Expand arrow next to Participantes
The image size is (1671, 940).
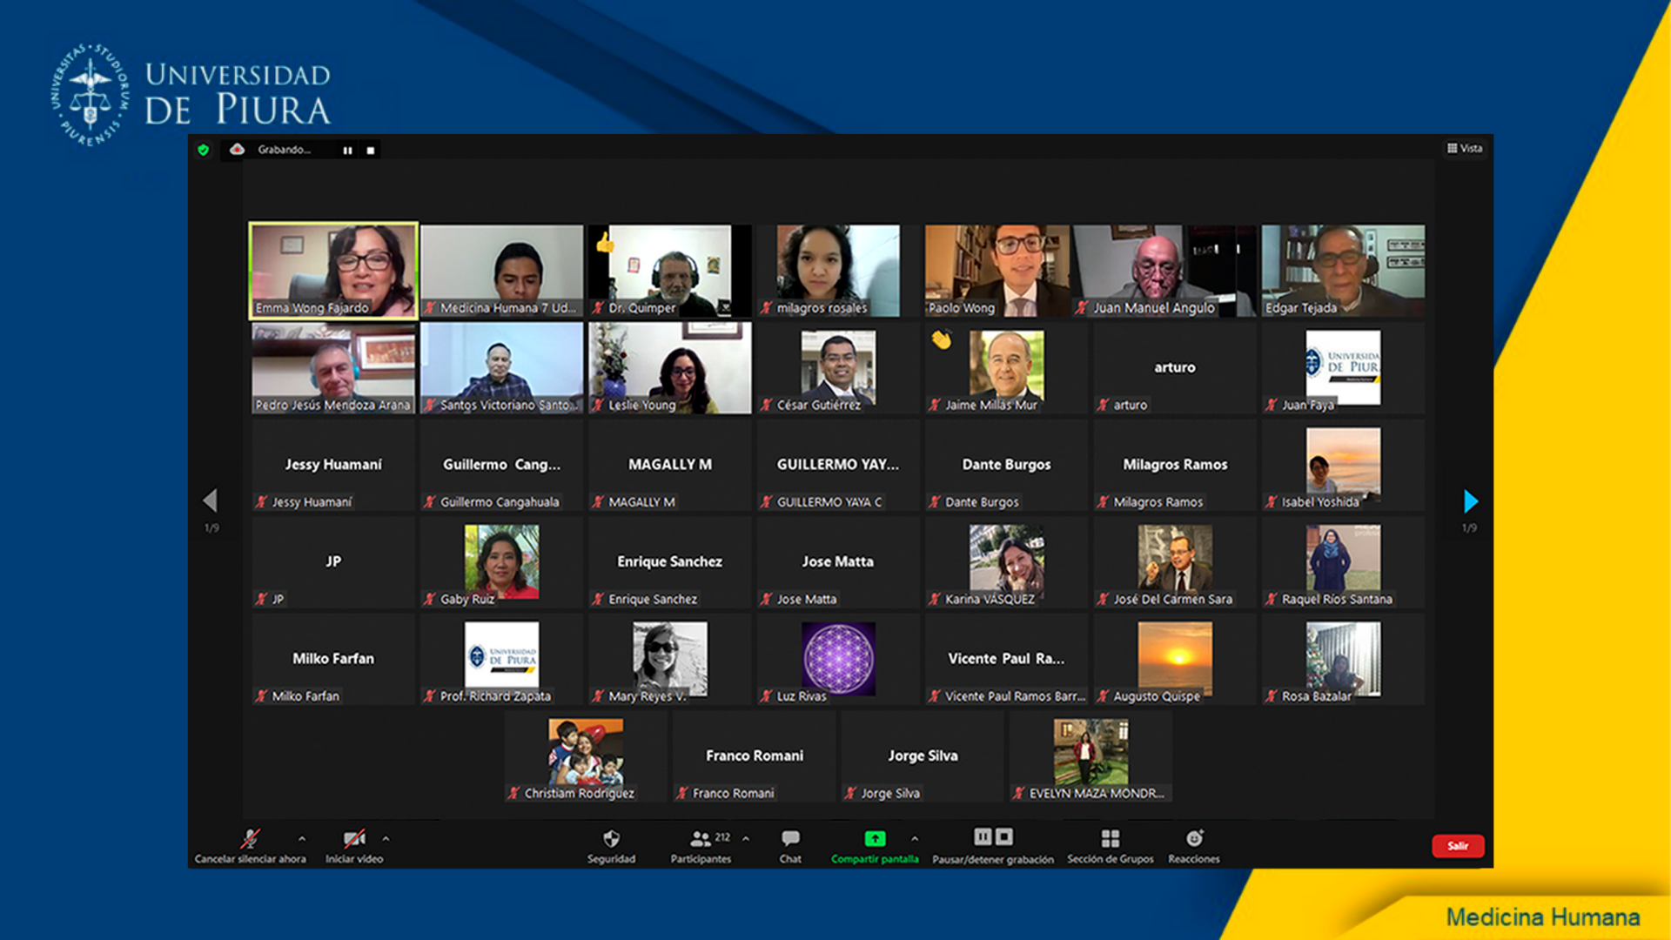pyautogui.click(x=746, y=838)
